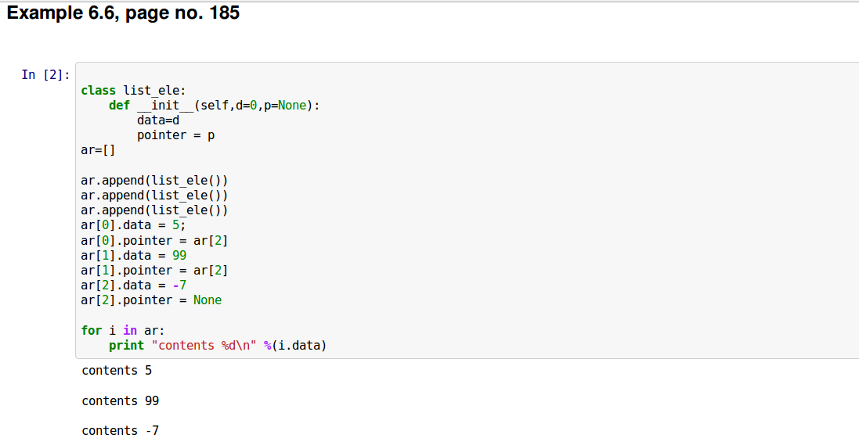The height and width of the screenshot is (438, 859).
Task: Click the print "contents %d\n" statement
Action: click(x=217, y=346)
